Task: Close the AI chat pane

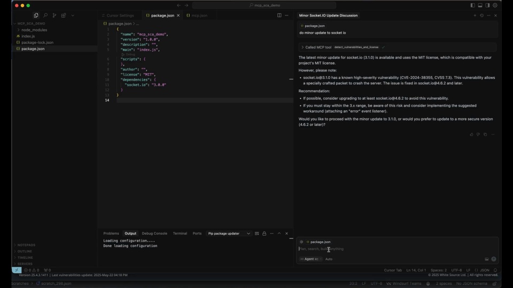Action: (495, 15)
